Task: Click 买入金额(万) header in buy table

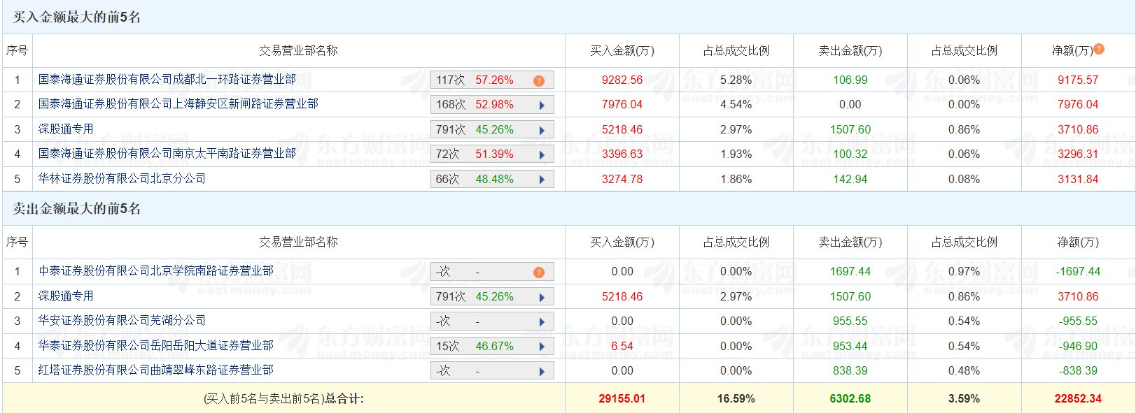Action: pos(622,50)
